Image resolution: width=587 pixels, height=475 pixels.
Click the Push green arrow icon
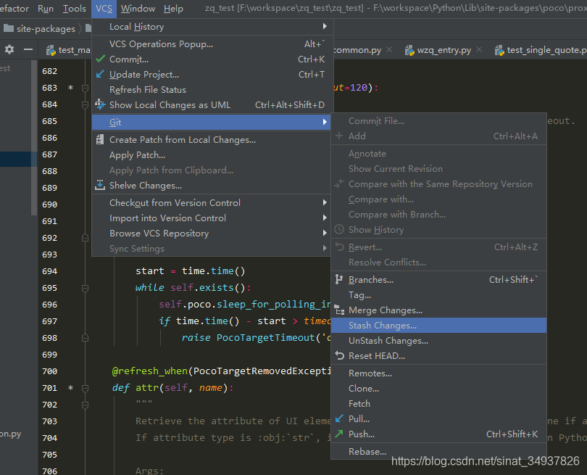coord(339,434)
